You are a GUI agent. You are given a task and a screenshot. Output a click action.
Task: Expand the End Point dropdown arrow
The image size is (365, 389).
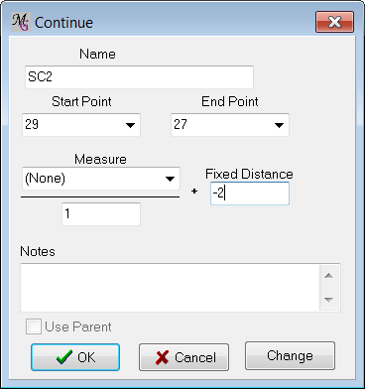click(x=279, y=125)
